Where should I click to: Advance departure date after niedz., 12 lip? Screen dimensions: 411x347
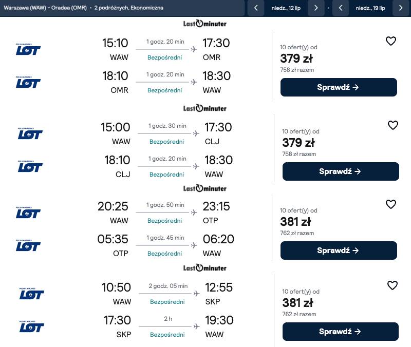[316, 8]
